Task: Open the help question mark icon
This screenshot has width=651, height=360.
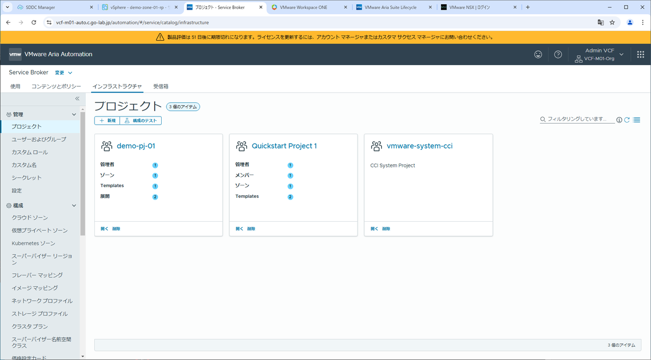Action: 558,54
